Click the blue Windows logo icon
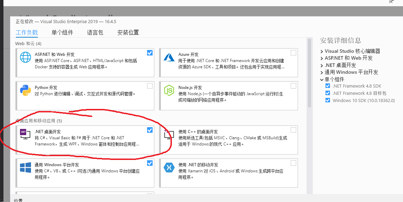The height and width of the screenshot is (202, 403). point(25,168)
